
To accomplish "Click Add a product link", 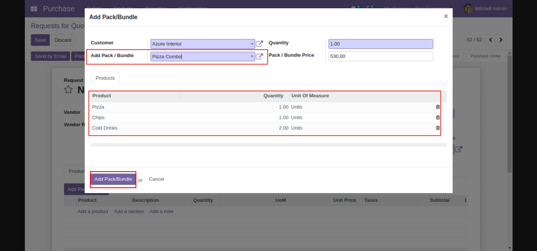I will pyautogui.click(x=93, y=211).
